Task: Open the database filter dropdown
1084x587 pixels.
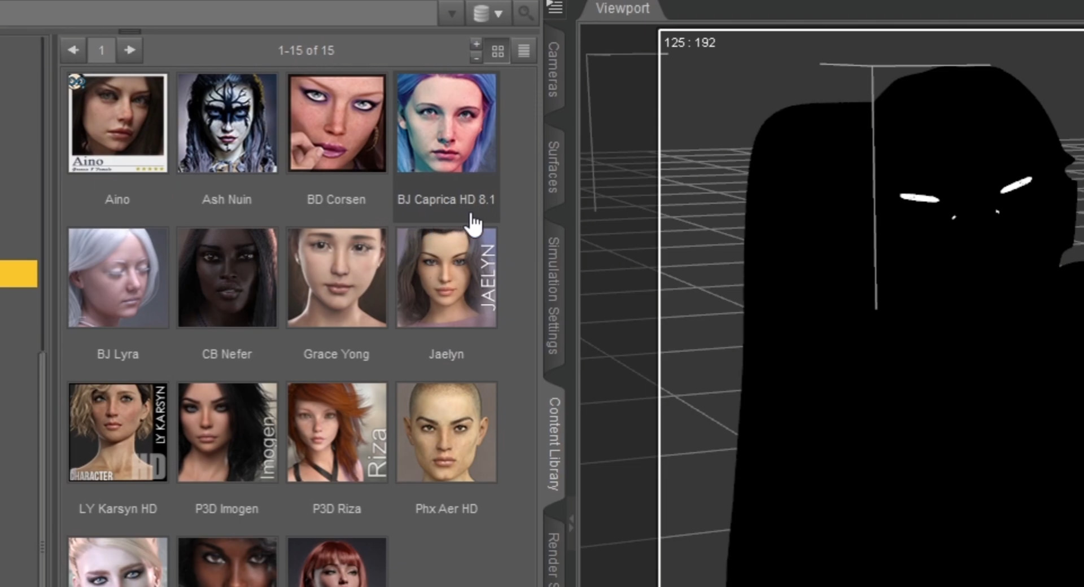Action: coord(487,13)
